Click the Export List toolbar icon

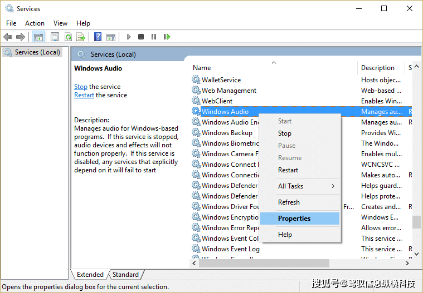click(81, 37)
